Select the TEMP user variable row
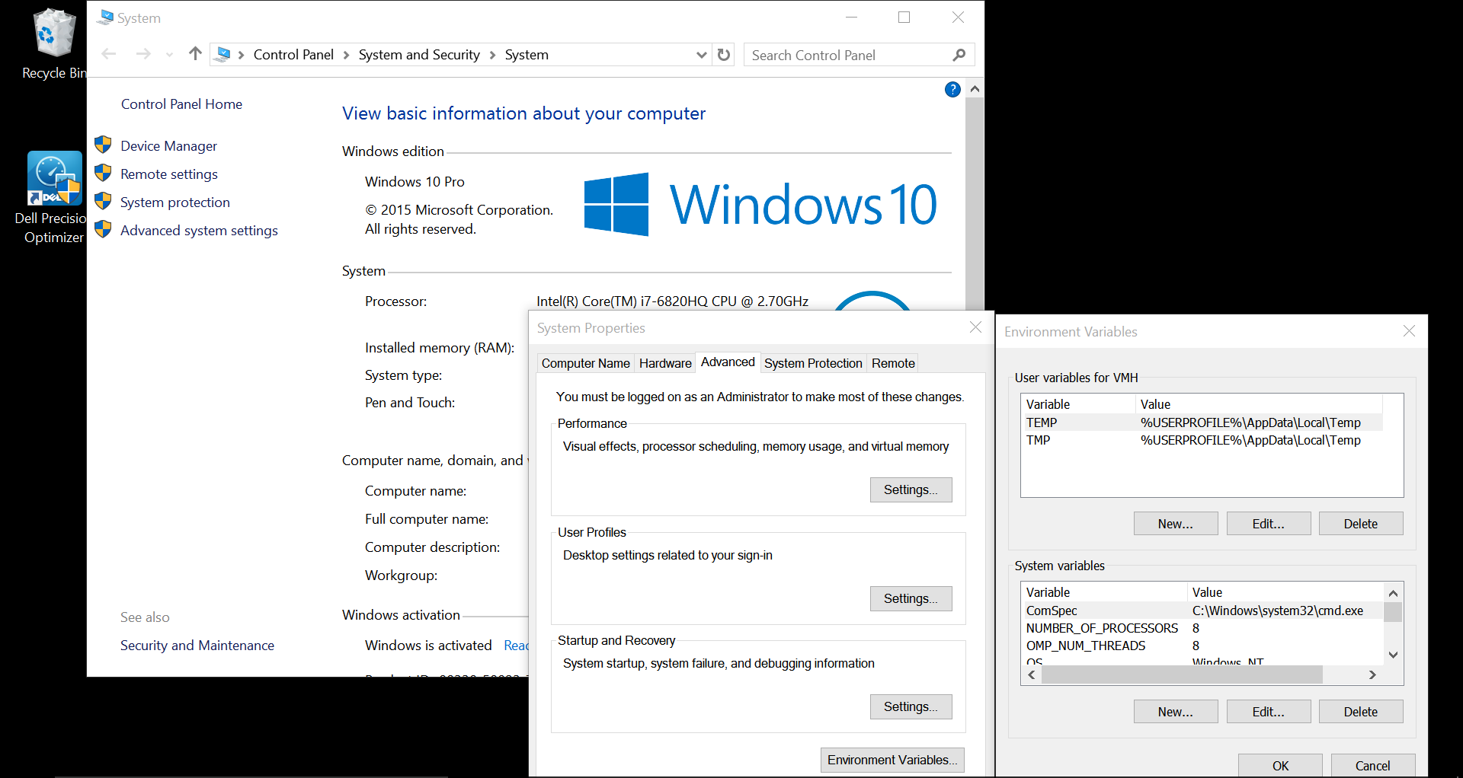Image resolution: width=1463 pixels, height=778 pixels. tap(1202, 422)
